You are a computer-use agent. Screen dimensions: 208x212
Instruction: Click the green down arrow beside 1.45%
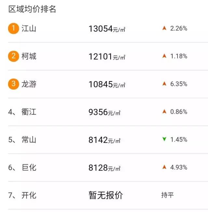click(x=164, y=140)
